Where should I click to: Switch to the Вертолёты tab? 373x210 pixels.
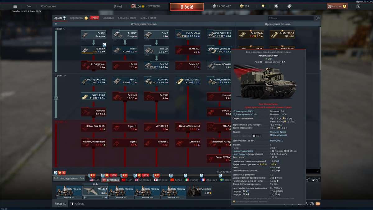point(76,18)
